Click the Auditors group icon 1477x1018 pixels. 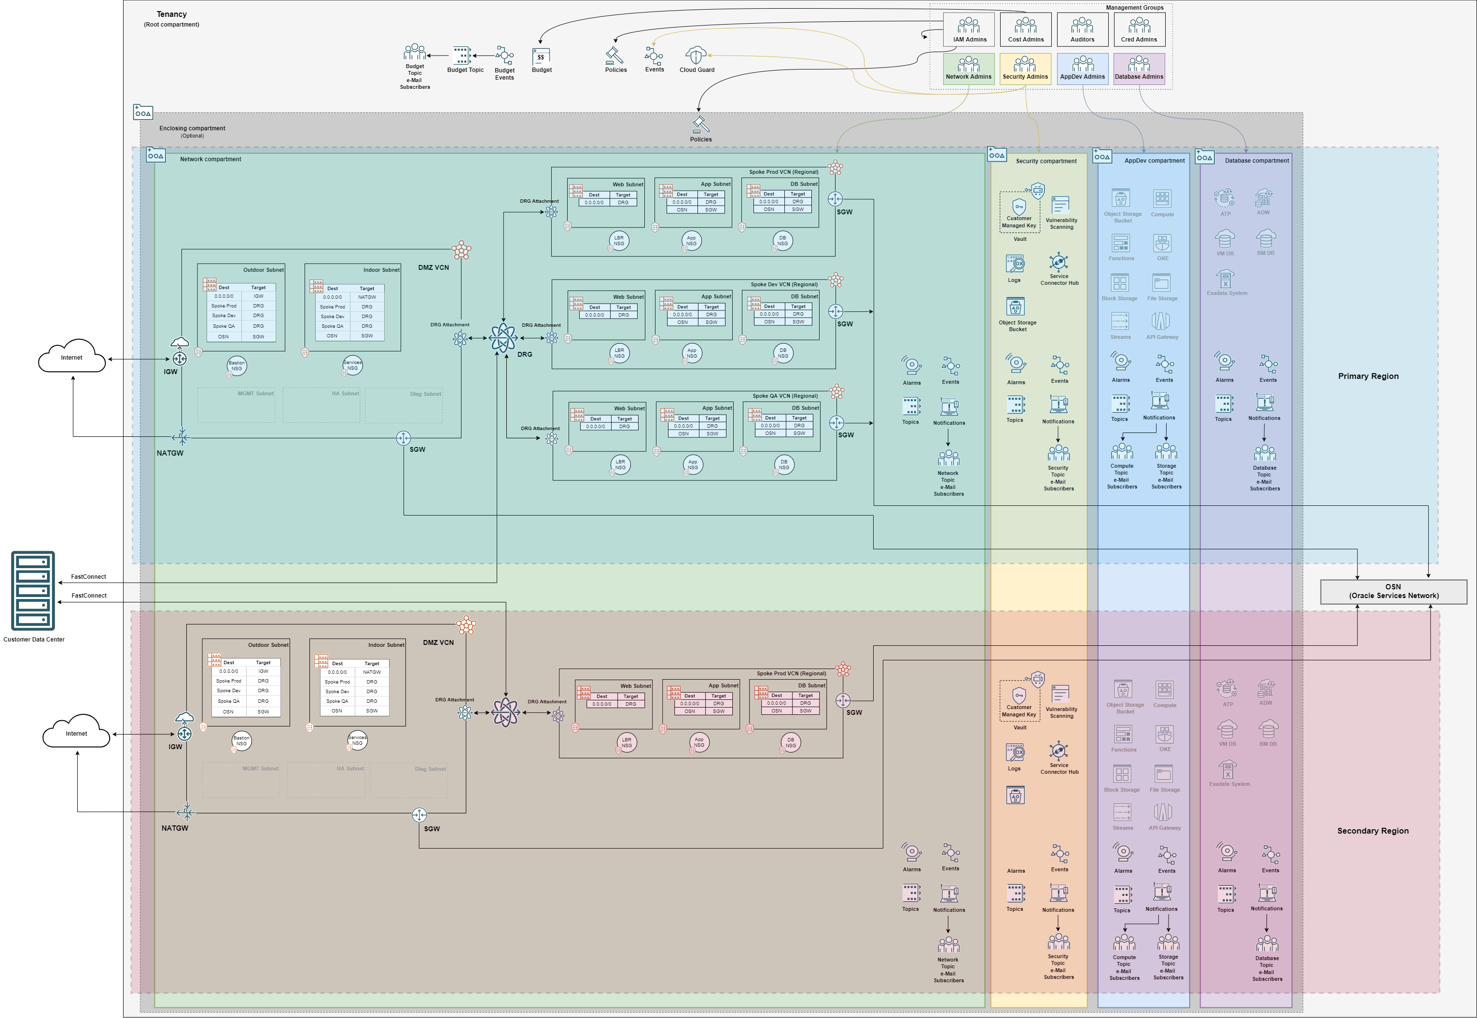coord(1082,26)
